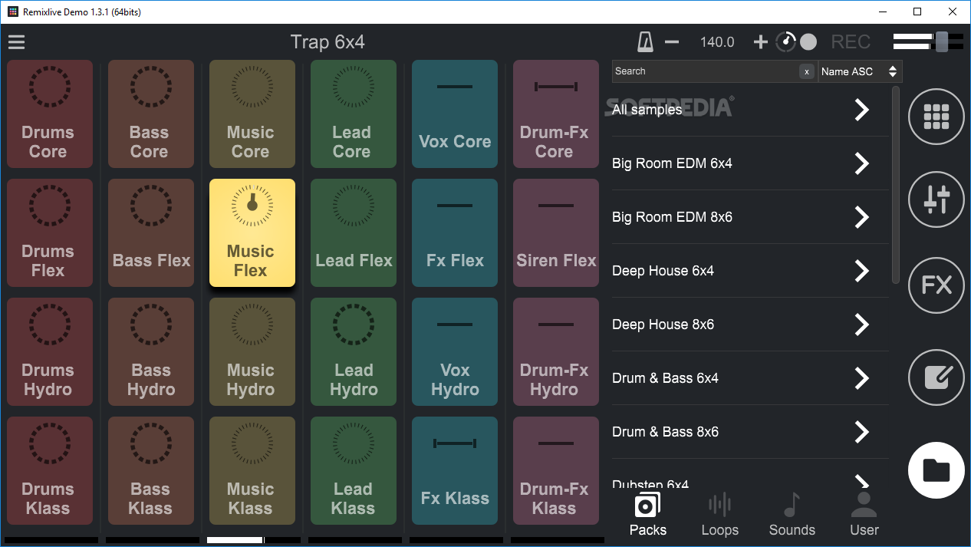Trigger the Music Core pad

tap(252, 114)
